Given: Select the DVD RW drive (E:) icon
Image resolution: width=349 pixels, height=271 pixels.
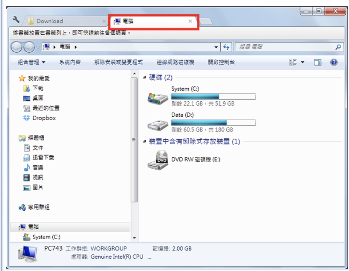Looking at the screenshot, I should [x=158, y=160].
